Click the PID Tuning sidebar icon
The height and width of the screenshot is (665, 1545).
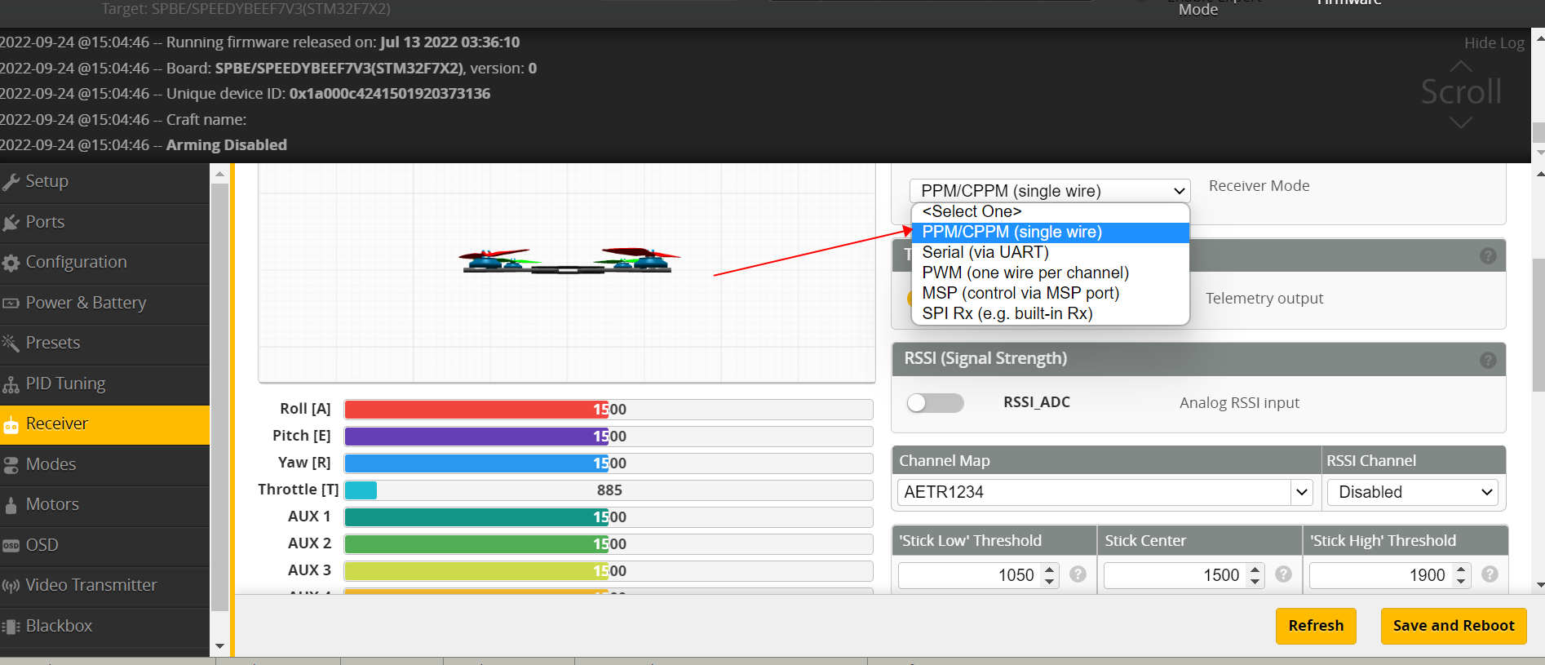[11, 384]
